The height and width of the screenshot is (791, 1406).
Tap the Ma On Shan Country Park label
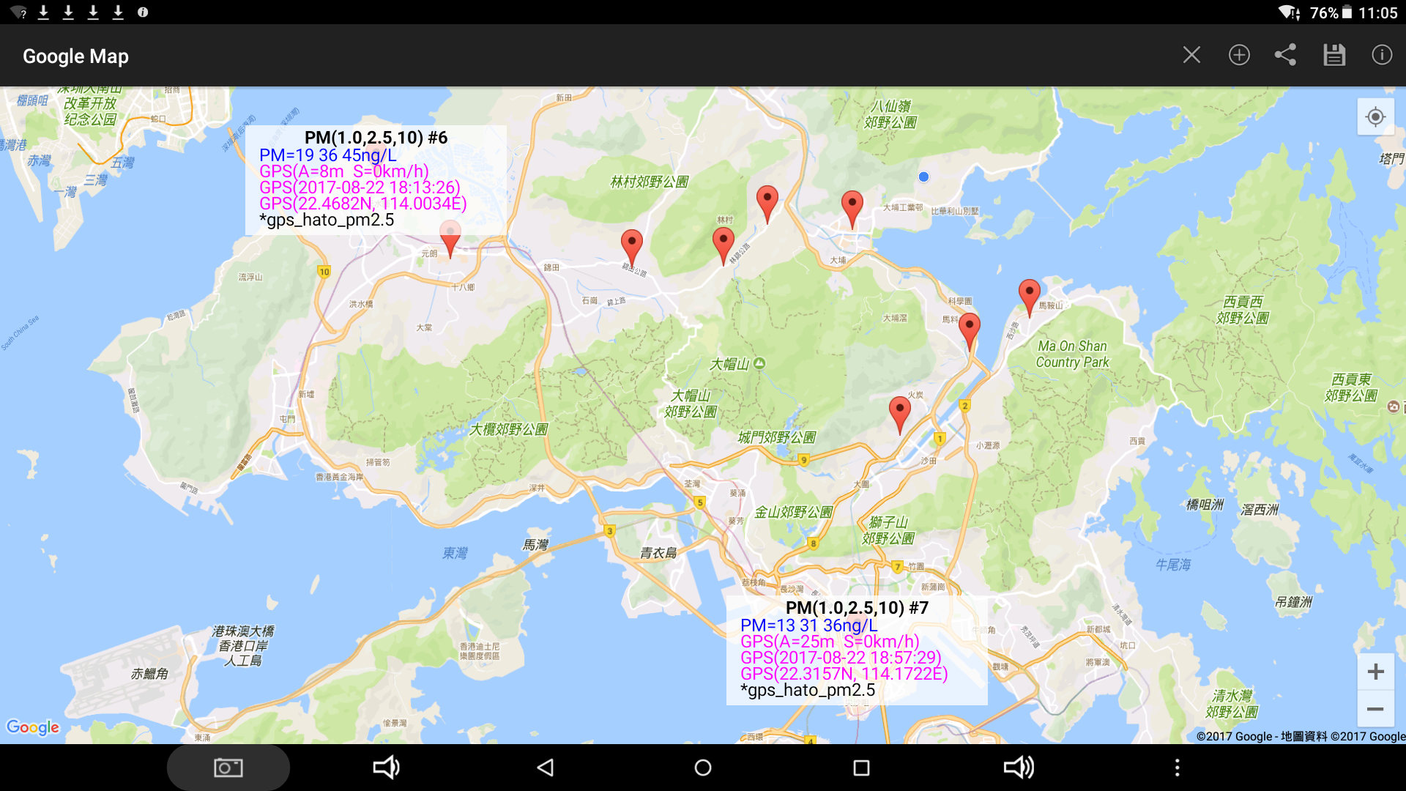tap(1072, 354)
